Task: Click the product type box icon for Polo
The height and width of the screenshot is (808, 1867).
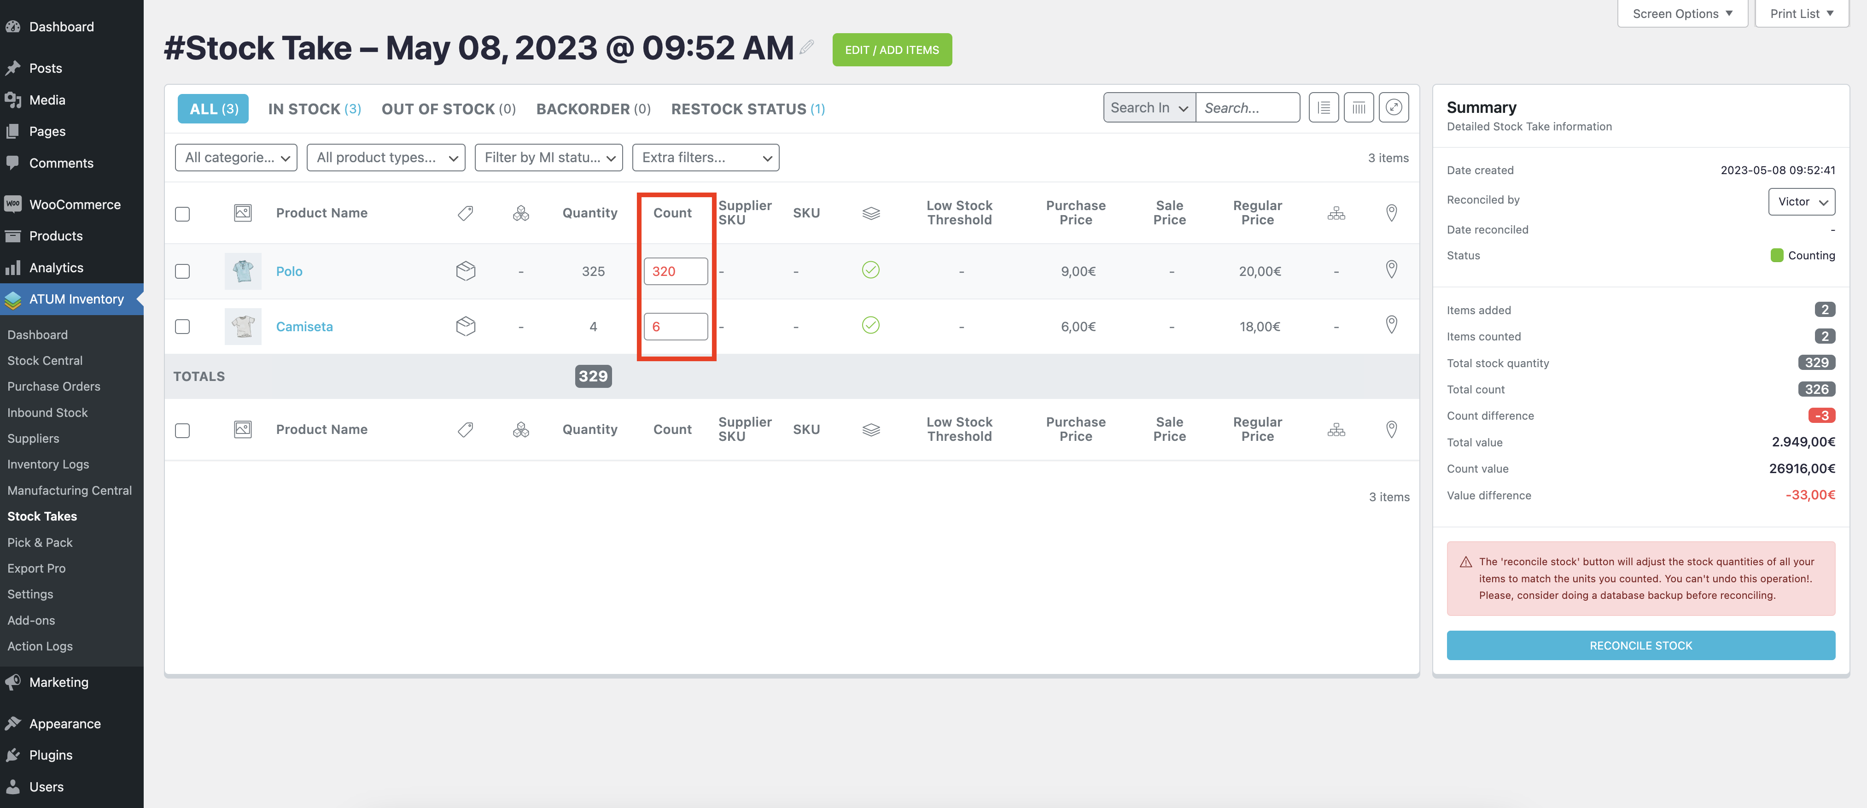Action: point(465,270)
